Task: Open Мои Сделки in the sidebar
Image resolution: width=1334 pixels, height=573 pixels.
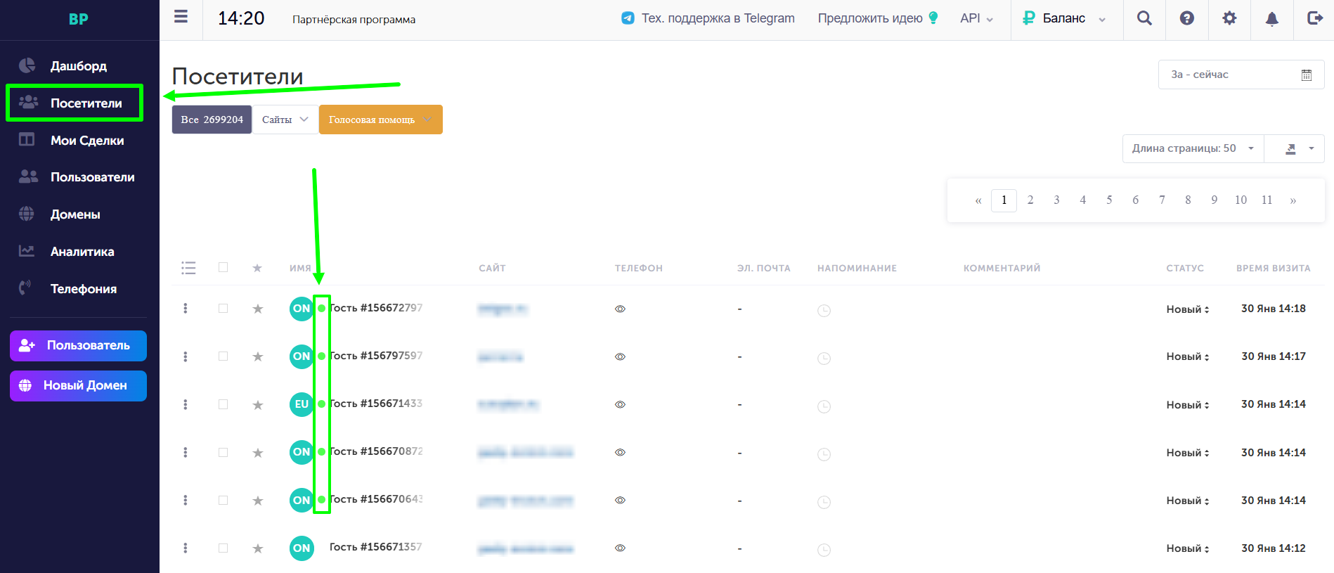Action: [87, 140]
